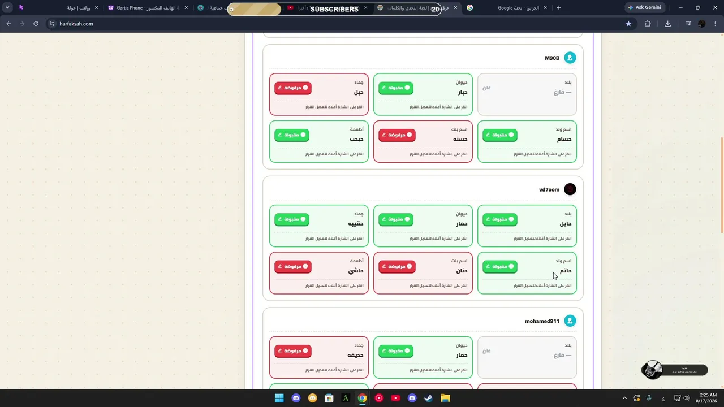Open the first Discord taskbar icon
Image resolution: width=724 pixels, height=407 pixels.
click(296, 398)
